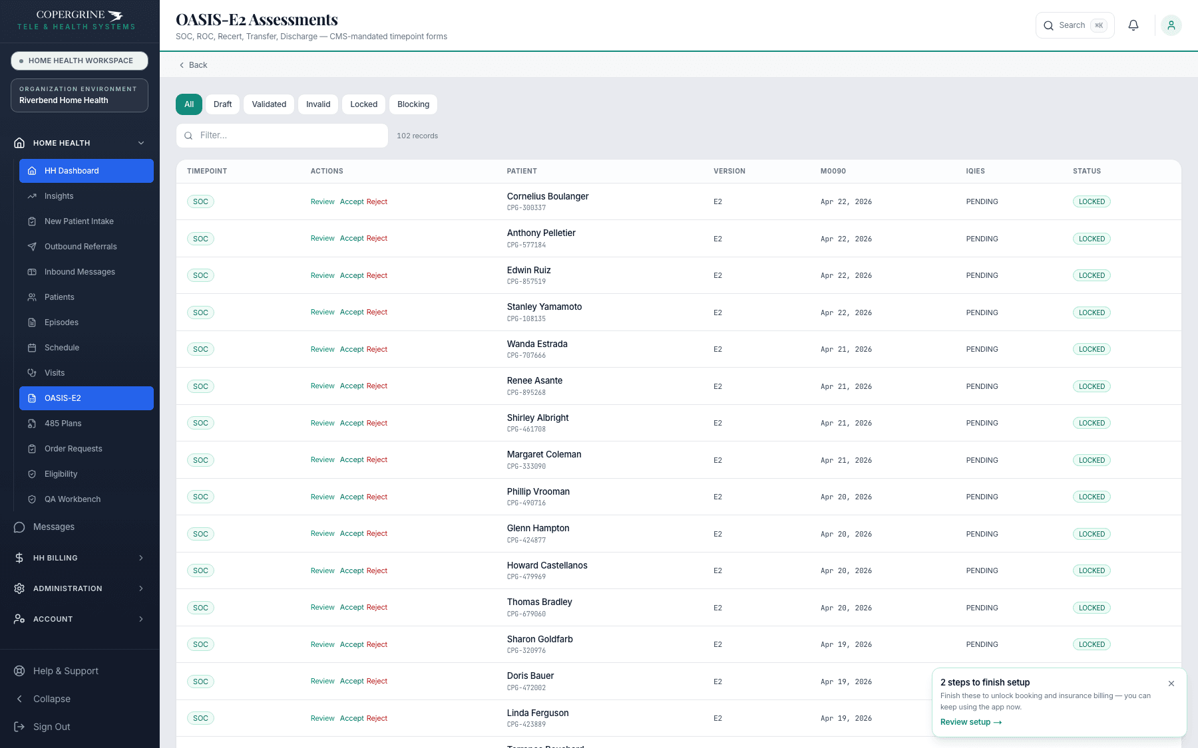
Task: Click the Help & Support lifebuoy icon
Action: point(19,671)
